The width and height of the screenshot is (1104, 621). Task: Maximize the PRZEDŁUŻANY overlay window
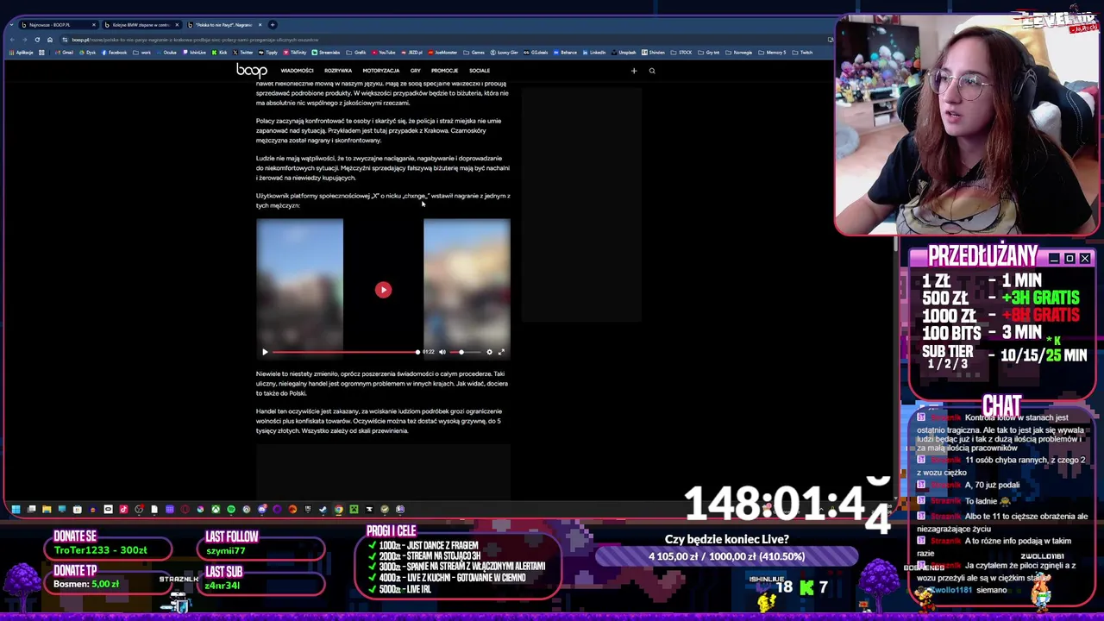tap(1069, 259)
